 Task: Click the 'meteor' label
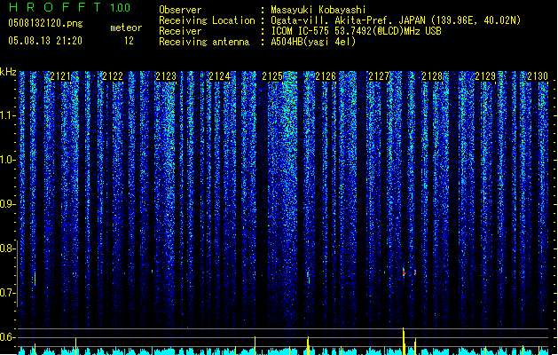[x=126, y=28]
